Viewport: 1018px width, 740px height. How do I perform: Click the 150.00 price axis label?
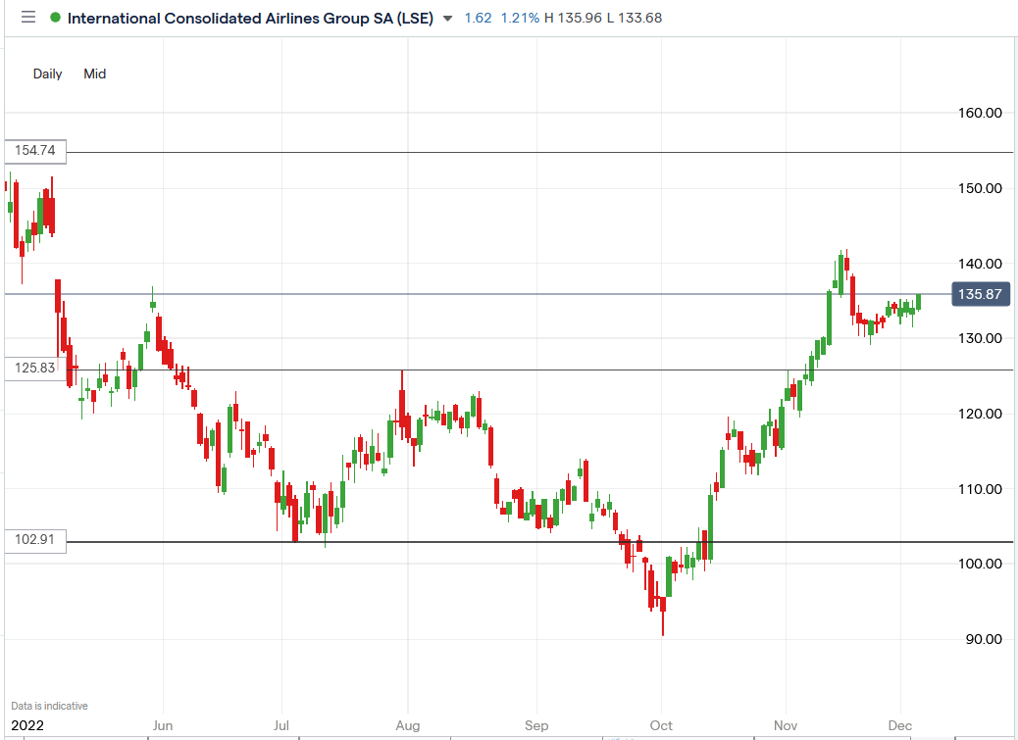pos(980,189)
